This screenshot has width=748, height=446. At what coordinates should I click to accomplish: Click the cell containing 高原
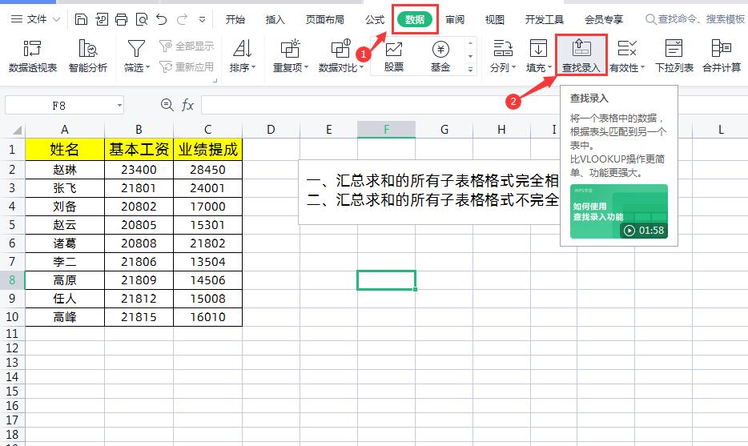(x=65, y=280)
